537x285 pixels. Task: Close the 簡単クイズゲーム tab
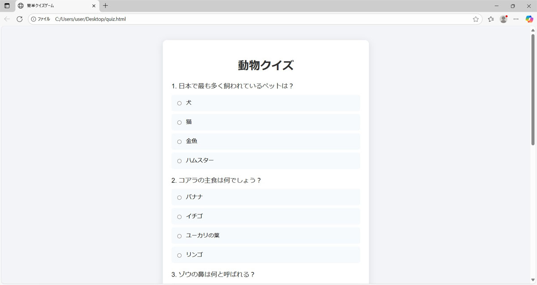point(94,6)
